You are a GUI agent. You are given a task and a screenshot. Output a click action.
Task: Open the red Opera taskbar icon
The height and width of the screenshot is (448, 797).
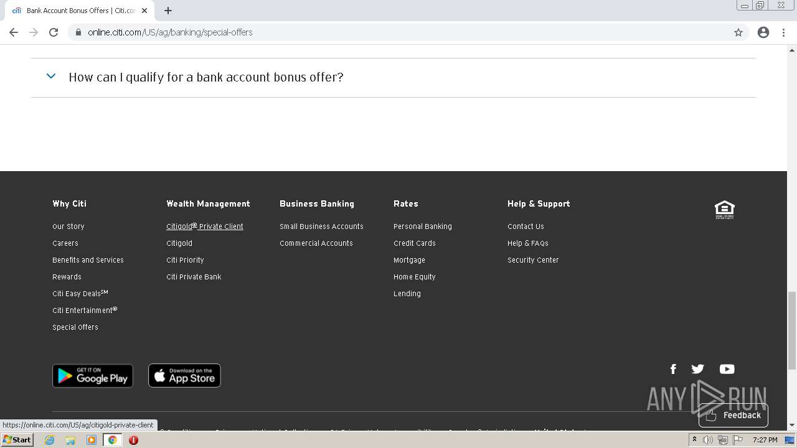(133, 440)
